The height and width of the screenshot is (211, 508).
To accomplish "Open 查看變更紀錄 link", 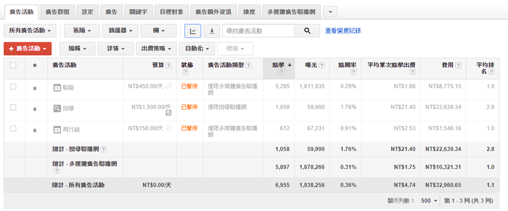I will 343,31.
